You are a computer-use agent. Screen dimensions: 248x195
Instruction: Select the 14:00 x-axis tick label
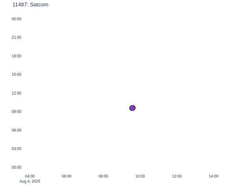[x=213, y=176]
